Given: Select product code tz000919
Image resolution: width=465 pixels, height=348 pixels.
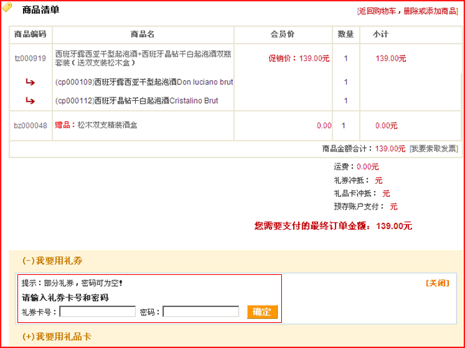Looking at the screenshot, I should 30,58.
